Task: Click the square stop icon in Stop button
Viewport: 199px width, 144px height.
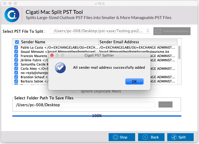Action: pos(116,137)
